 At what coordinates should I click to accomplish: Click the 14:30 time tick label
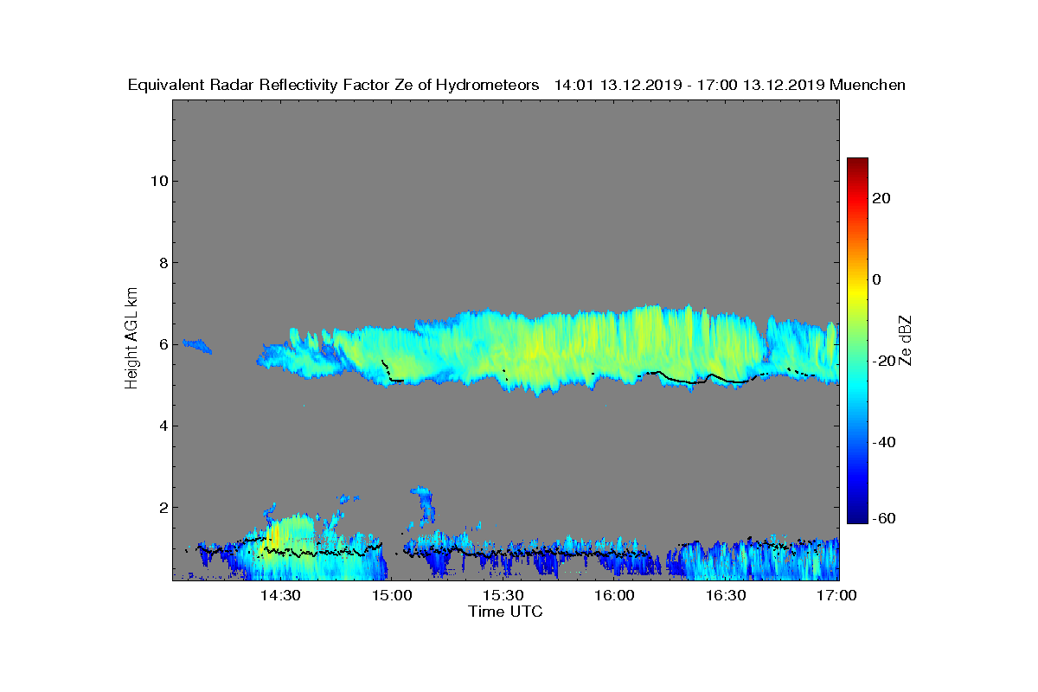click(280, 596)
